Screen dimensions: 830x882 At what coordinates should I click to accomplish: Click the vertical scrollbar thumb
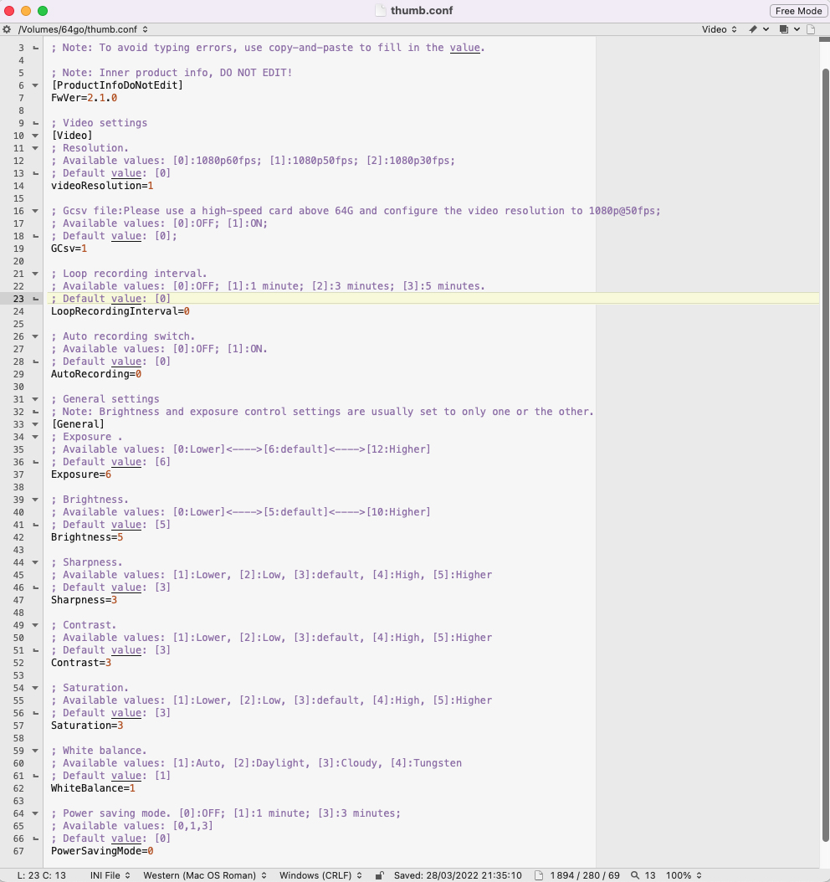pos(825,454)
